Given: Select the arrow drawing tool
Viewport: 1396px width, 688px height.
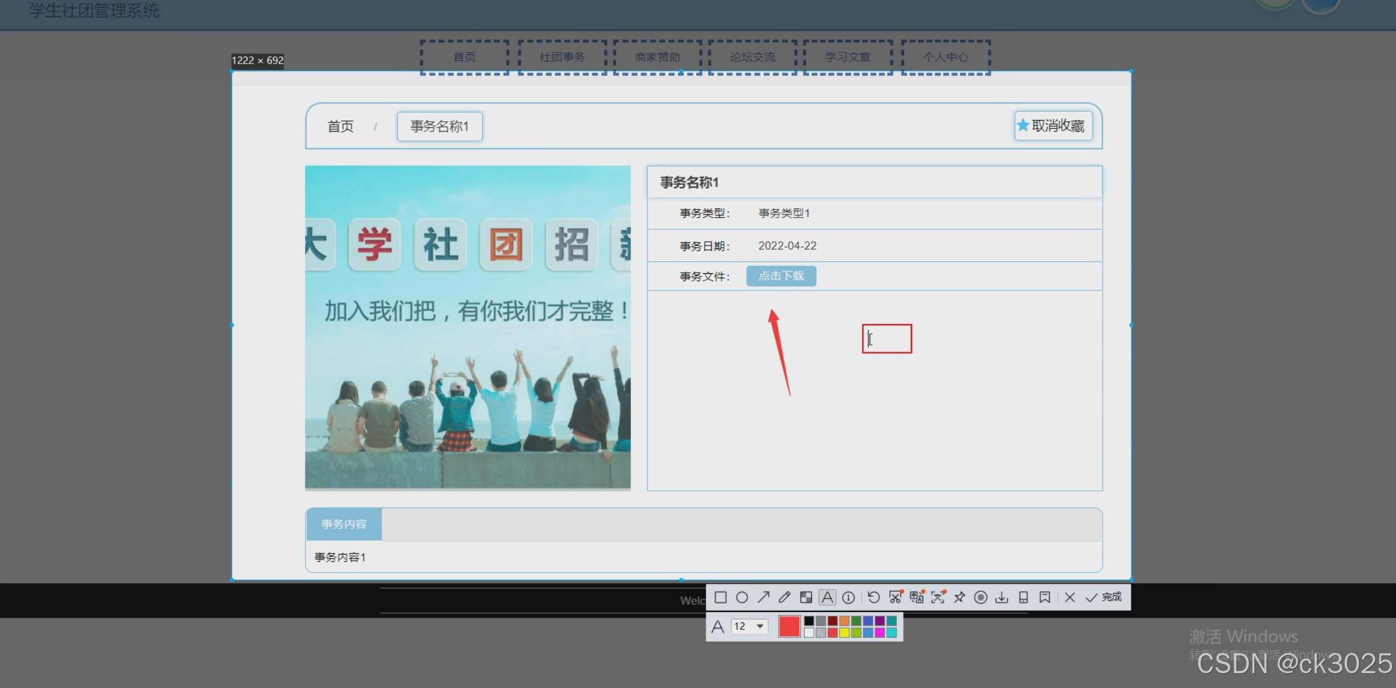Looking at the screenshot, I should click(764, 597).
